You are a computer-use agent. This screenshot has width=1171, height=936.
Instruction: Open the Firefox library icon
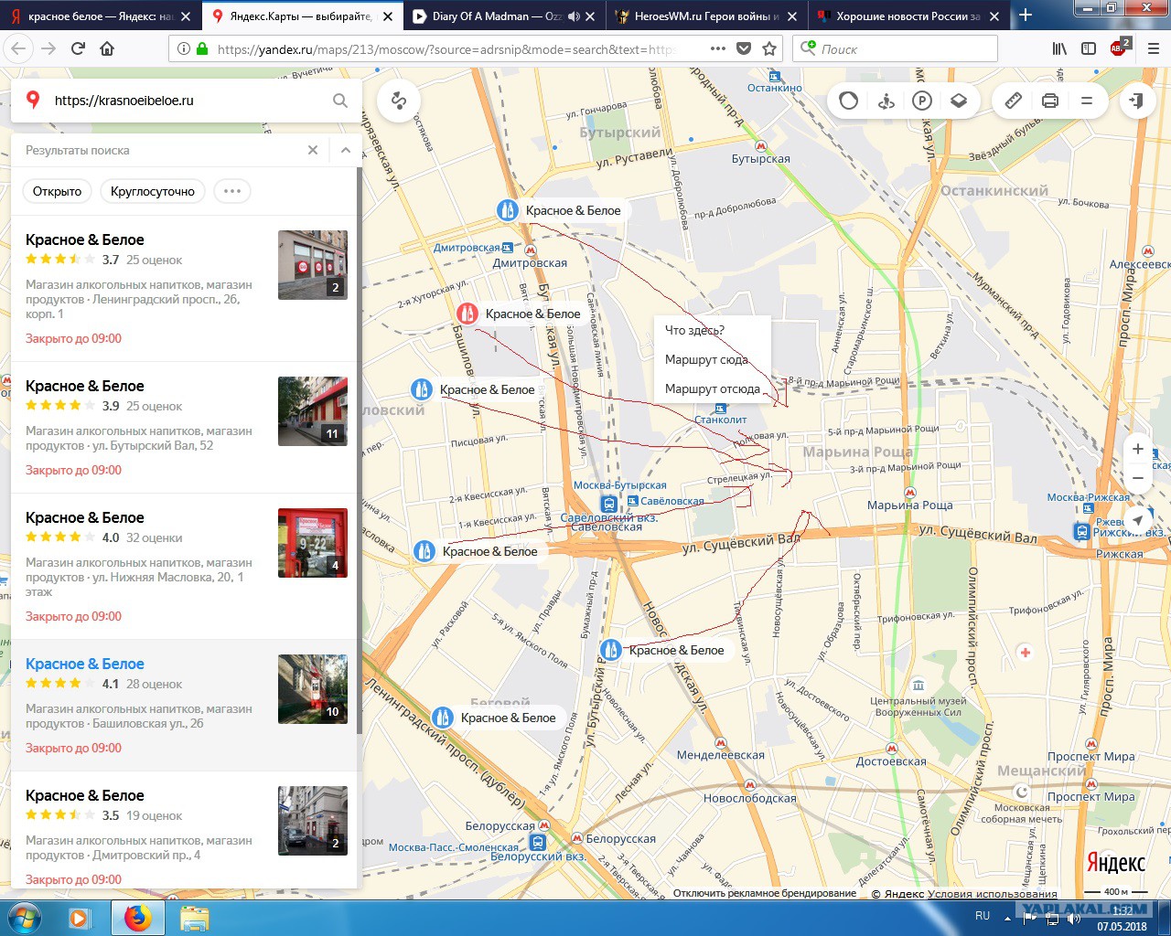pos(1059,48)
